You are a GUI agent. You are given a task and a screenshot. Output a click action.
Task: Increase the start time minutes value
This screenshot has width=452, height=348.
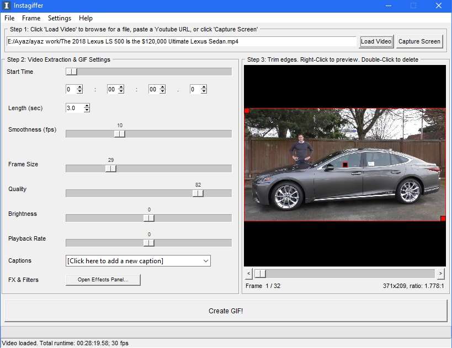121,87
